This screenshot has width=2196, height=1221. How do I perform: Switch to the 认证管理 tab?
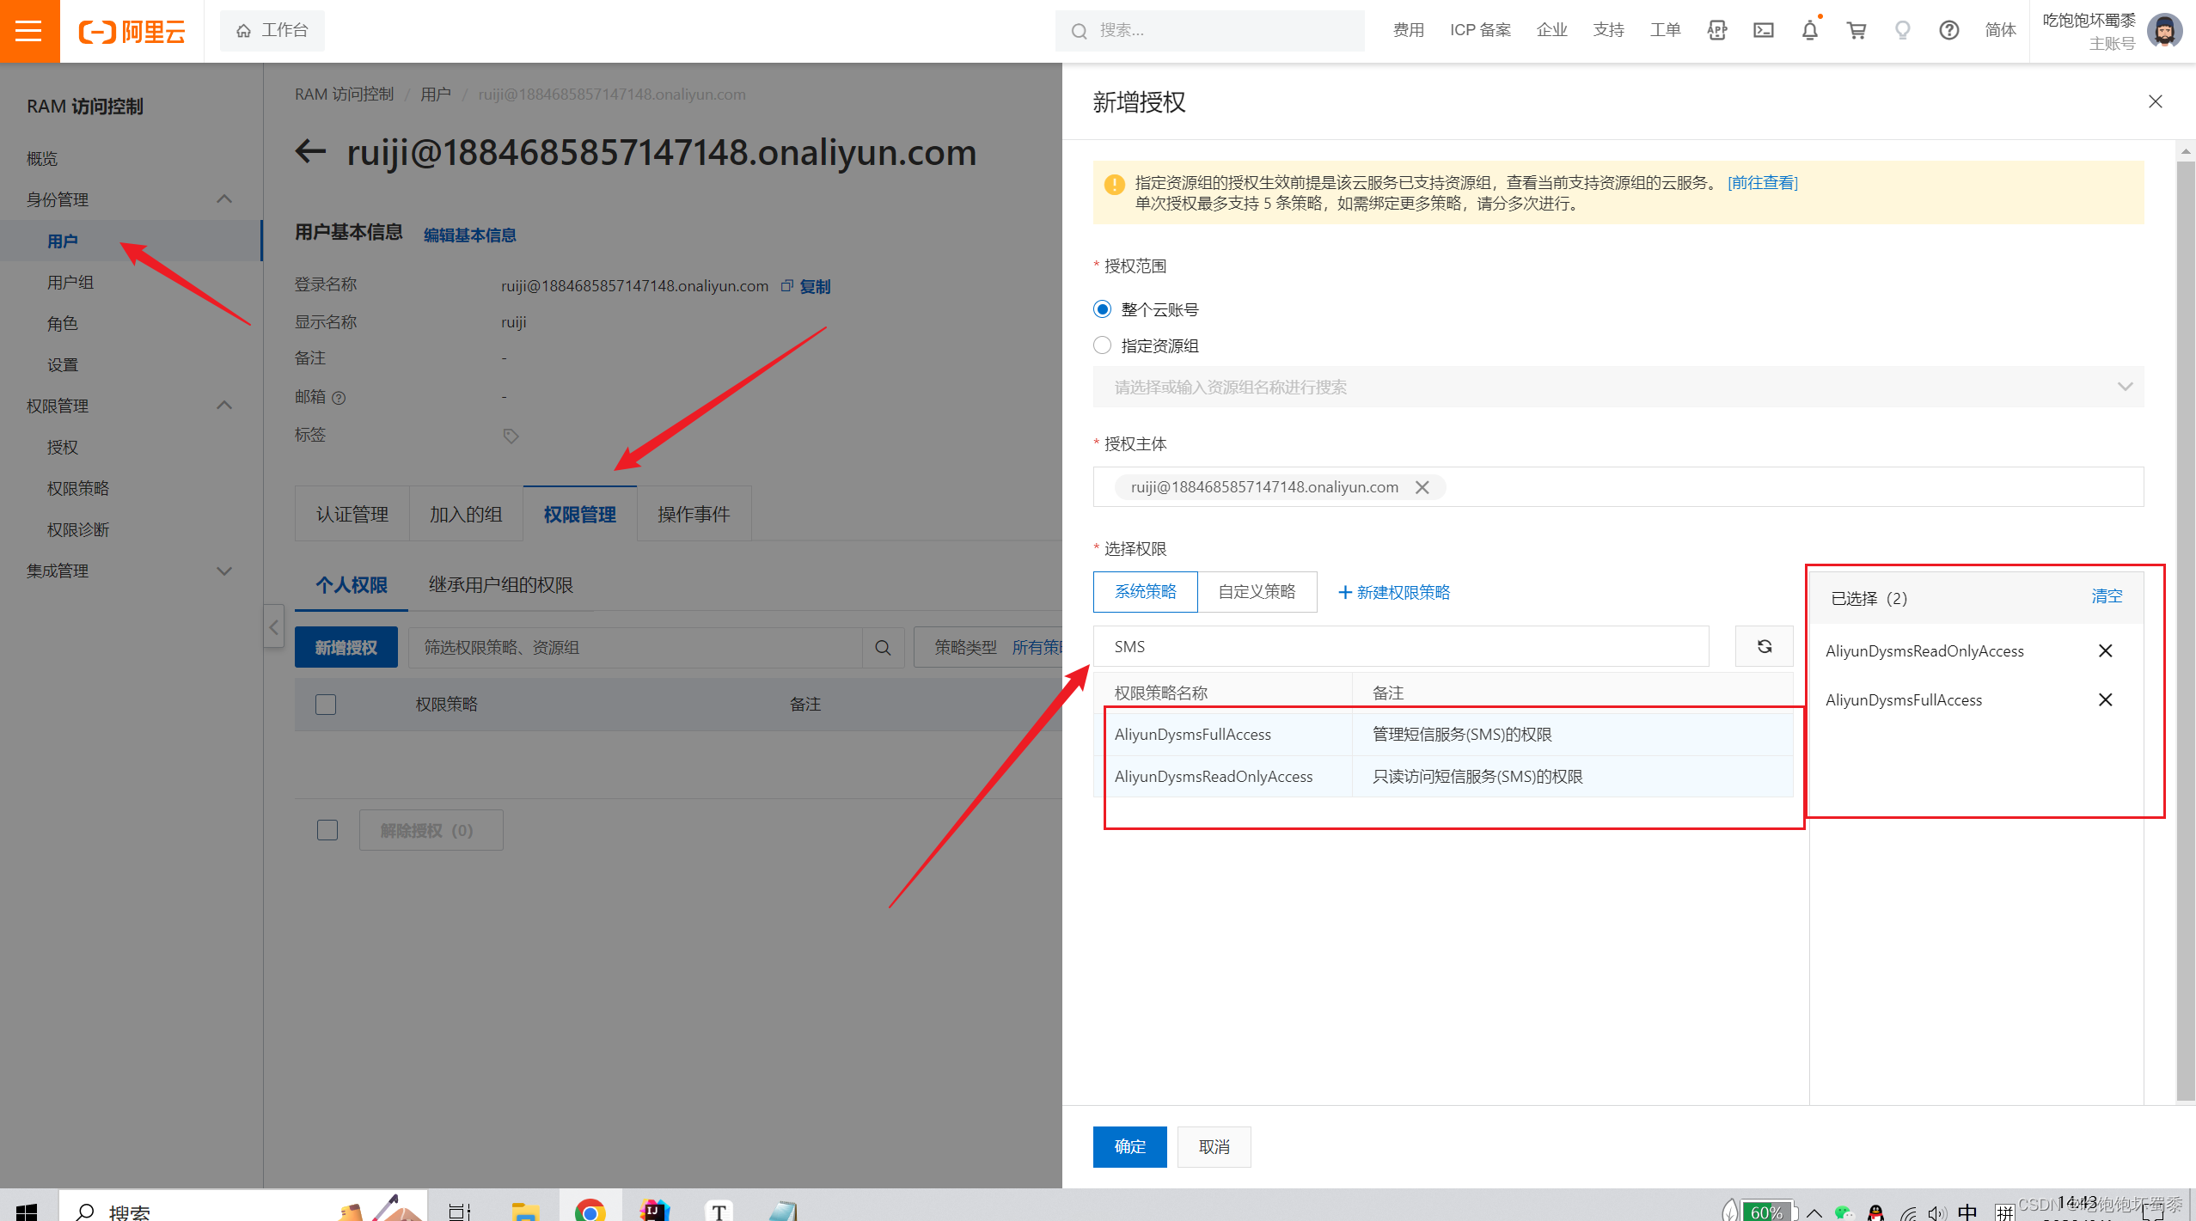coord(352,514)
